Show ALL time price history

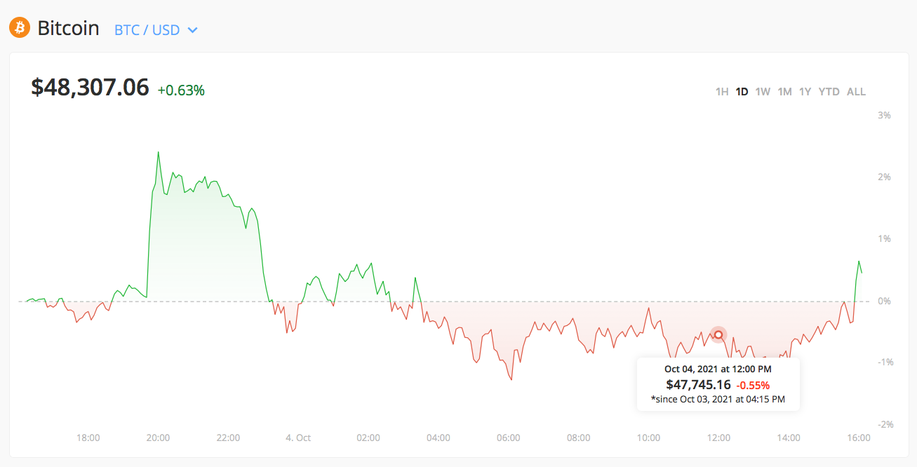[856, 92]
